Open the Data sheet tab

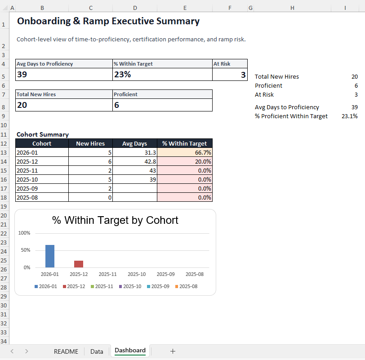(x=97, y=351)
